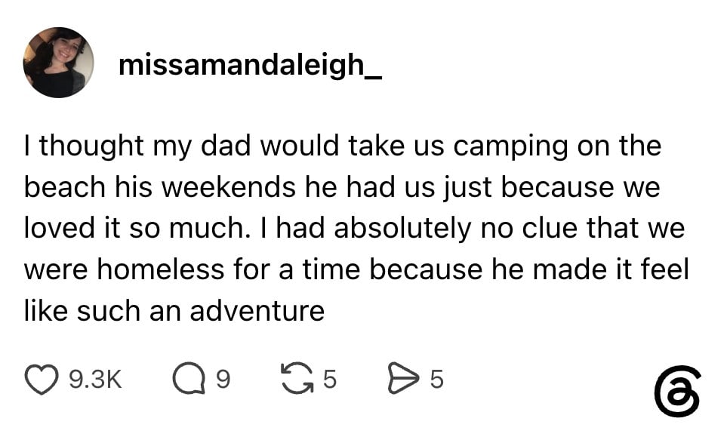
Task: Open the 9 replies count
Action: 223,380
